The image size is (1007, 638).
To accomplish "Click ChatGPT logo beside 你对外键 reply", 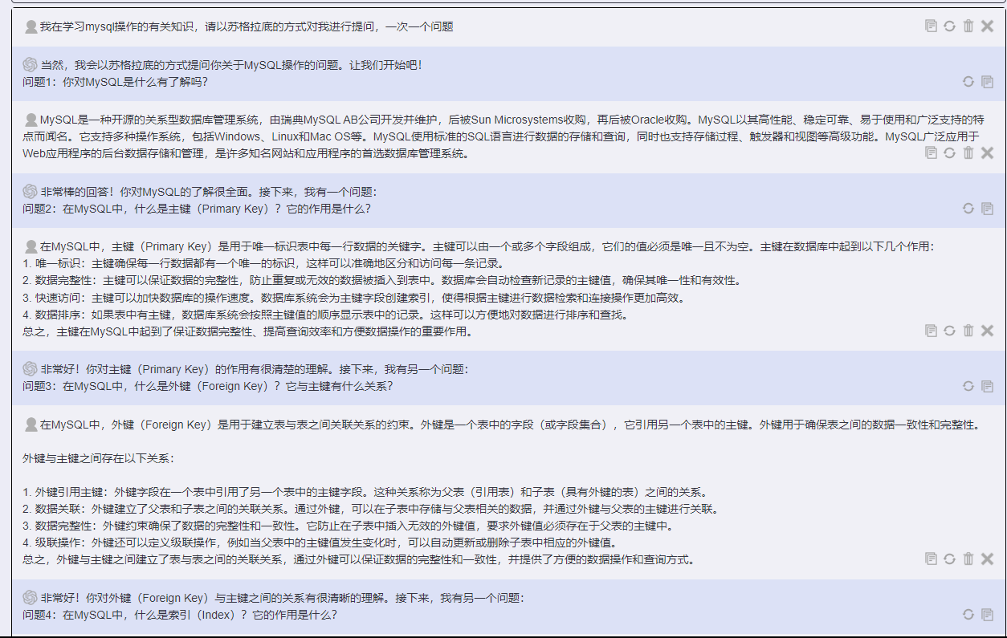I will (x=30, y=597).
